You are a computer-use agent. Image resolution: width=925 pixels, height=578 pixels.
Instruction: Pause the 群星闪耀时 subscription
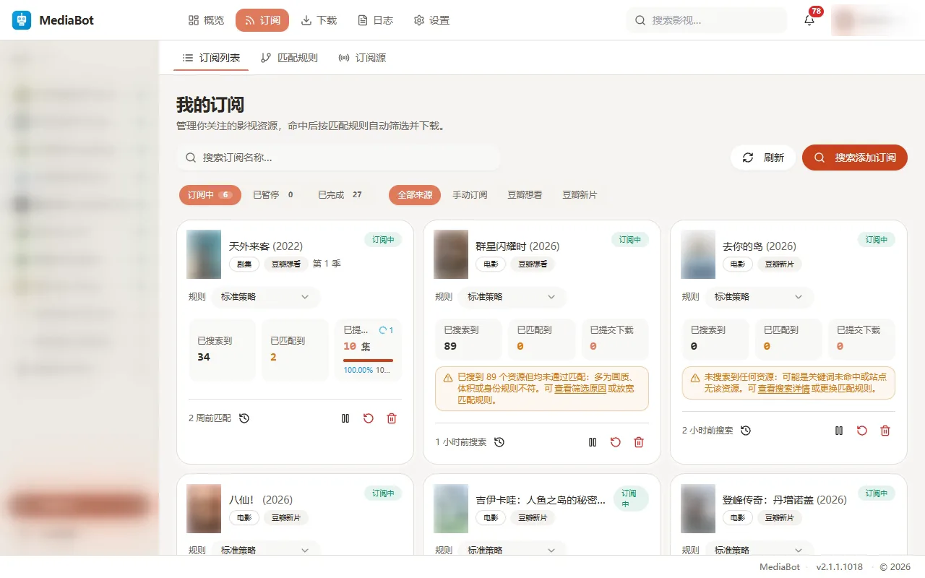(x=593, y=442)
